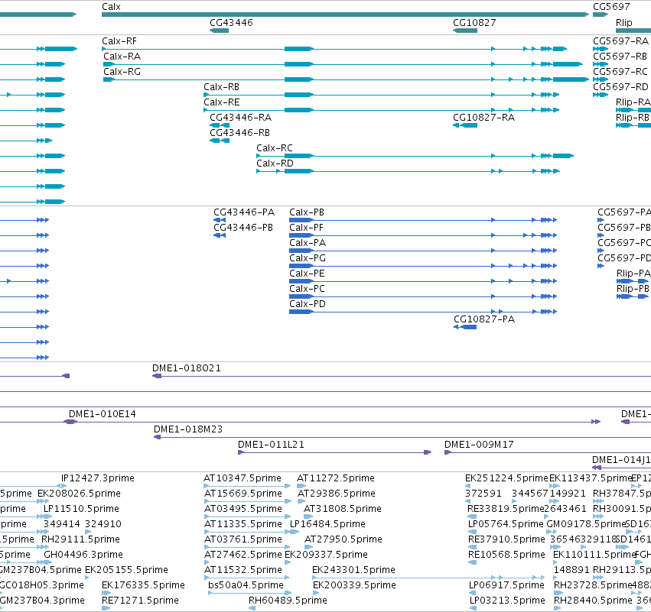Image resolution: width=651 pixels, height=612 pixels.
Task: Click the Calx gene label
Action: click(111, 7)
